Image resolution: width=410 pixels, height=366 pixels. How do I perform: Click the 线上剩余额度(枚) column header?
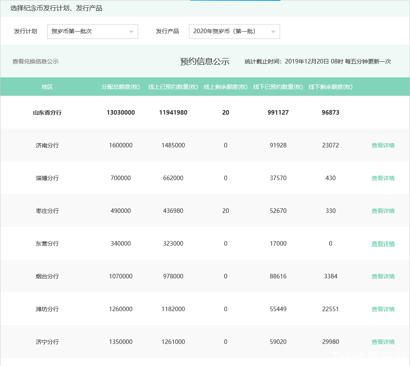(225, 87)
